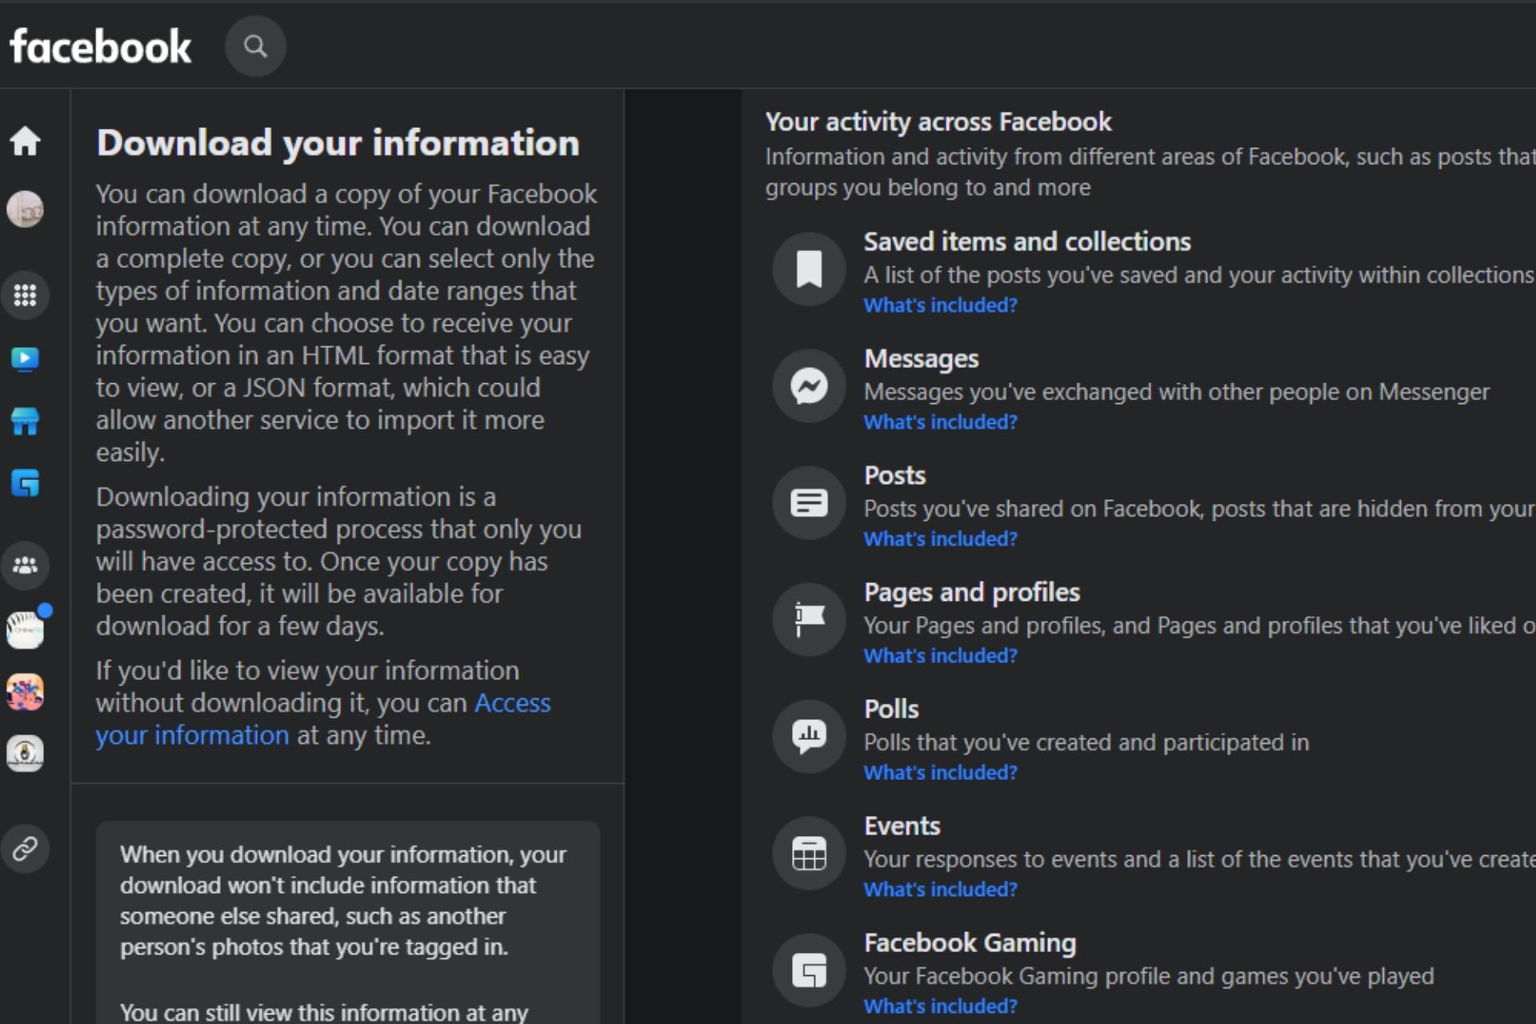Click the Facebook logo
This screenshot has width=1536, height=1024.
(x=101, y=46)
